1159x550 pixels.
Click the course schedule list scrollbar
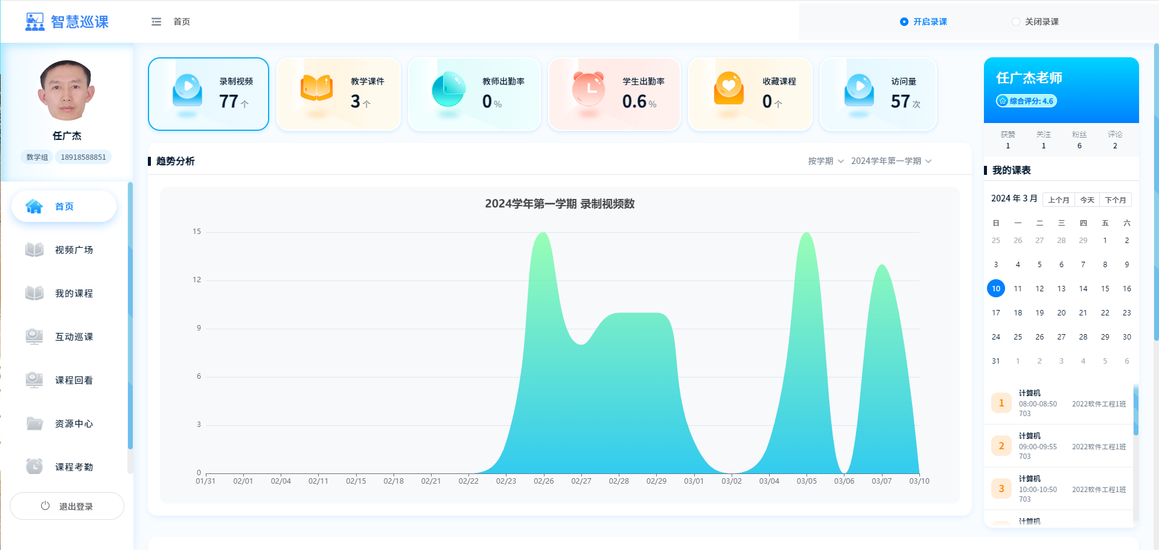(x=1135, y=410)
